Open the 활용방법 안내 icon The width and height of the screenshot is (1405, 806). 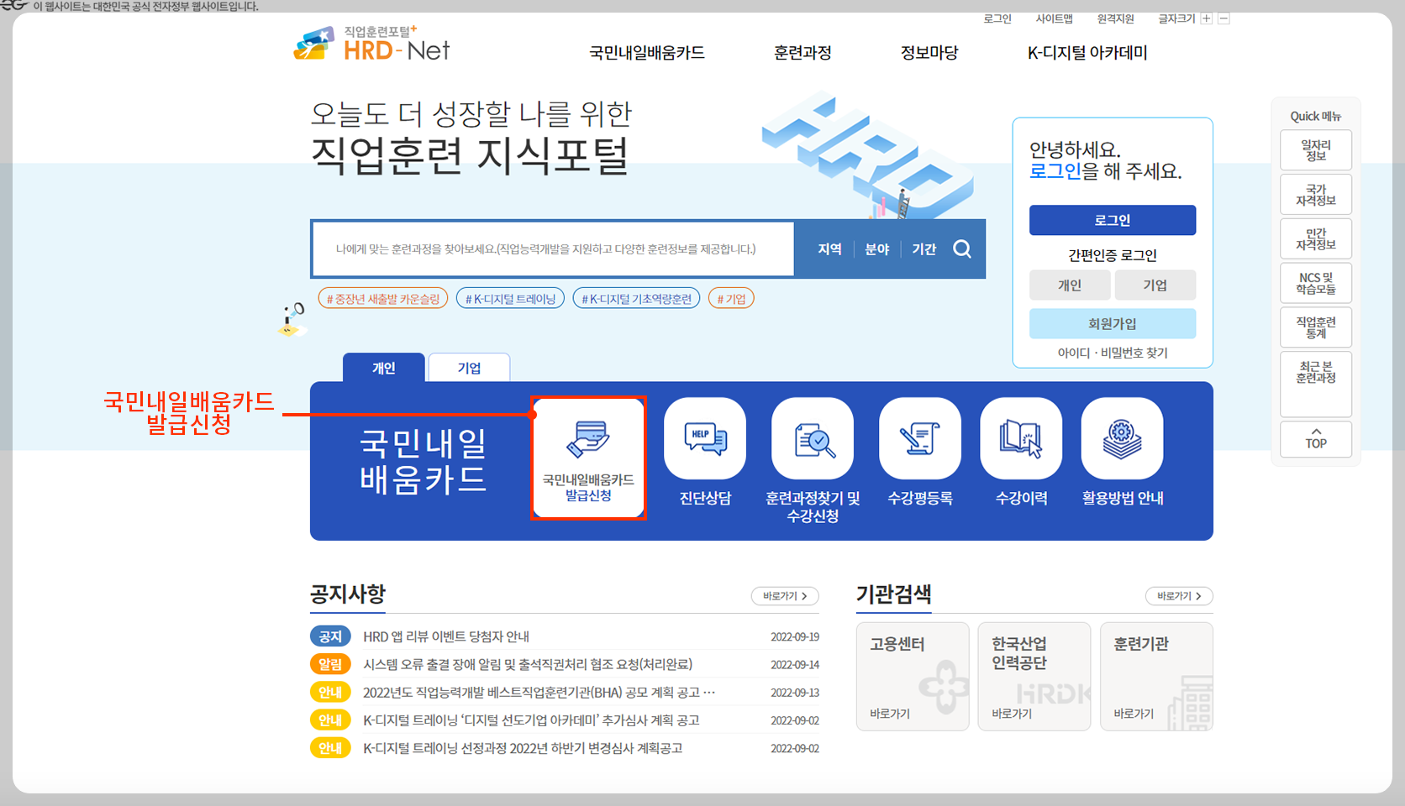(1123, 438)
